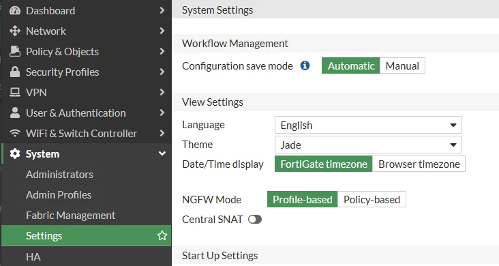
Task: Open User & Authentication menu item
Action: pyautogui.click(x=87, y=113)
